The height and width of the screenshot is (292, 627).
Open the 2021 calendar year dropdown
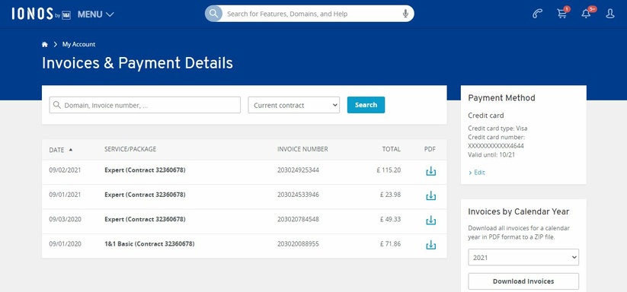point(523,257)
